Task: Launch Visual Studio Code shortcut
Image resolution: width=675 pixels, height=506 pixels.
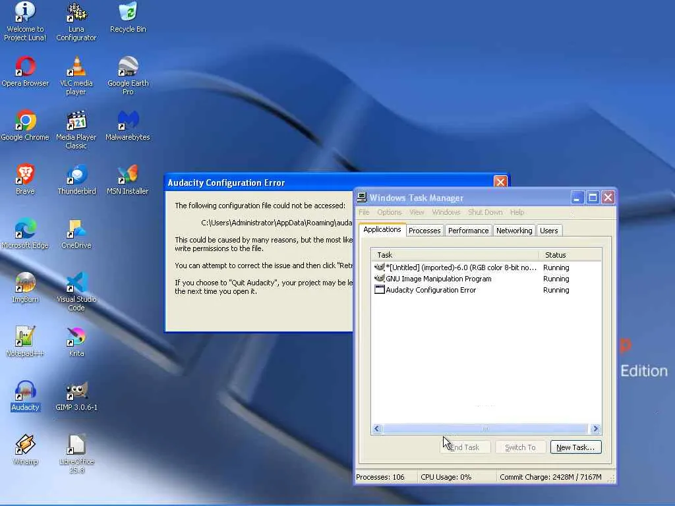Action: point(76,292)
